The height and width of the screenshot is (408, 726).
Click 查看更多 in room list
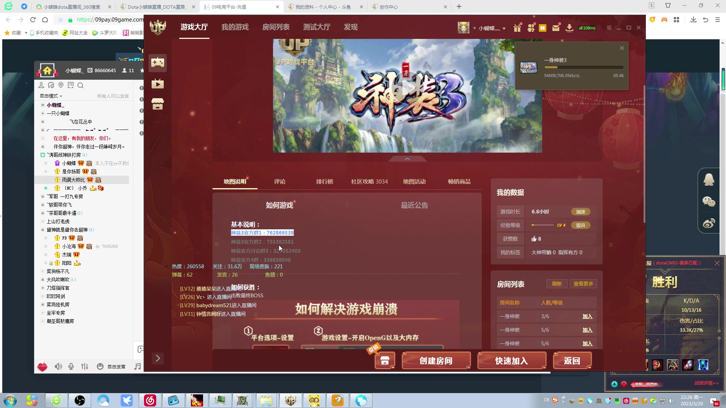583,284
